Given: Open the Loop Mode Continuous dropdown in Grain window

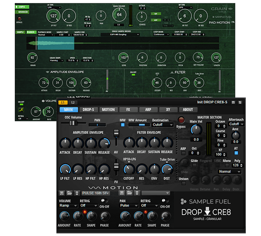Looking at the screenshot, I should (161, 35).
